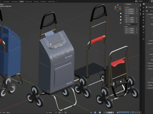153x114 pixels.
Task: Toggle viewport gizmos button
Action: (x=95, y=112)
